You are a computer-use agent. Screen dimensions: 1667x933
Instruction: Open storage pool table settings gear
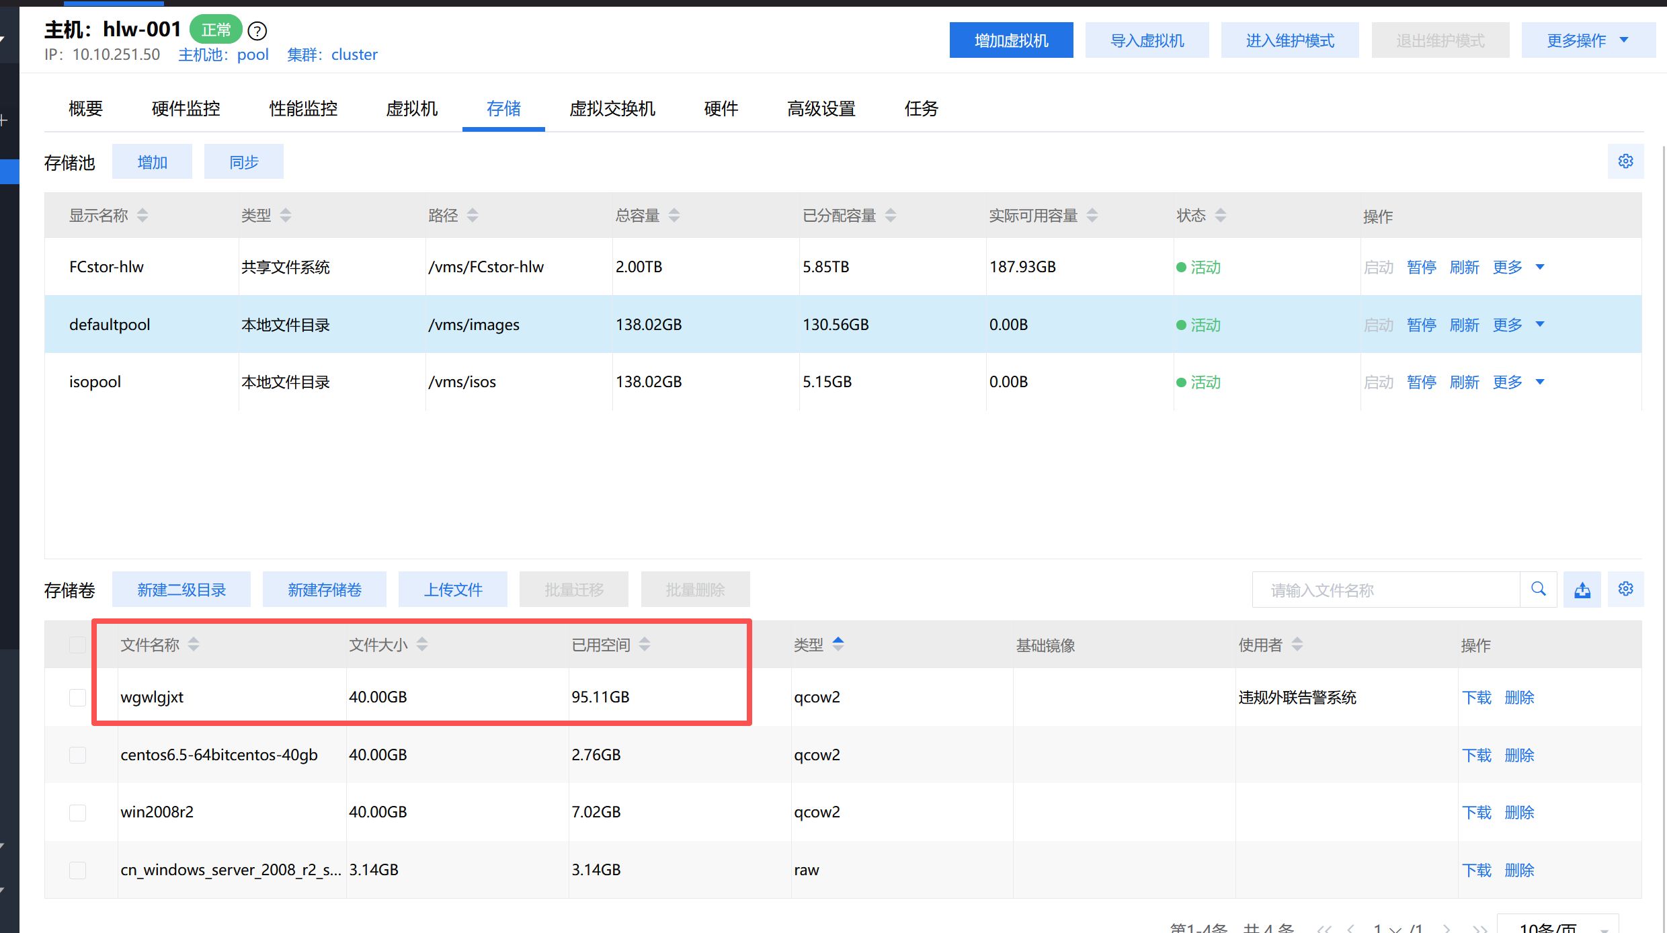point(1625,161)
